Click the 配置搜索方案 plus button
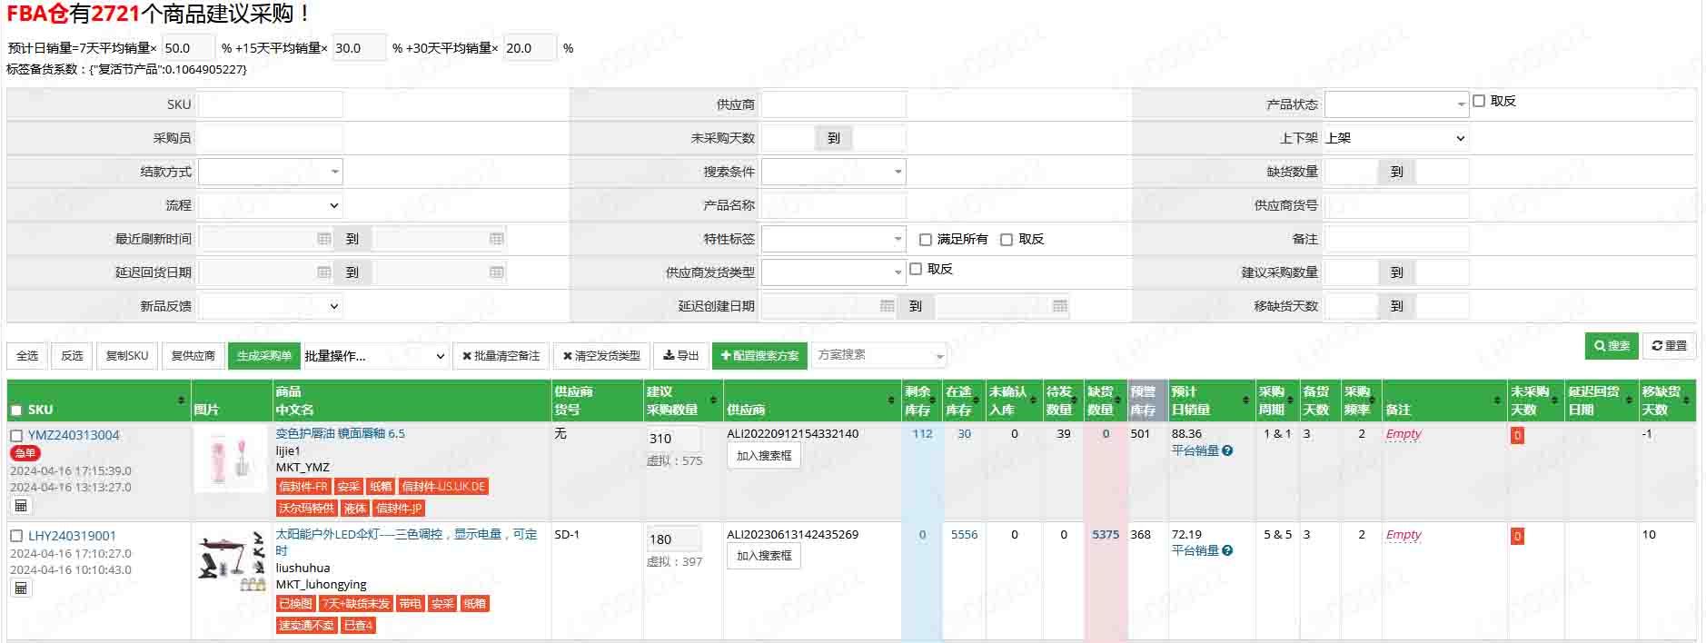 (759, 356)
